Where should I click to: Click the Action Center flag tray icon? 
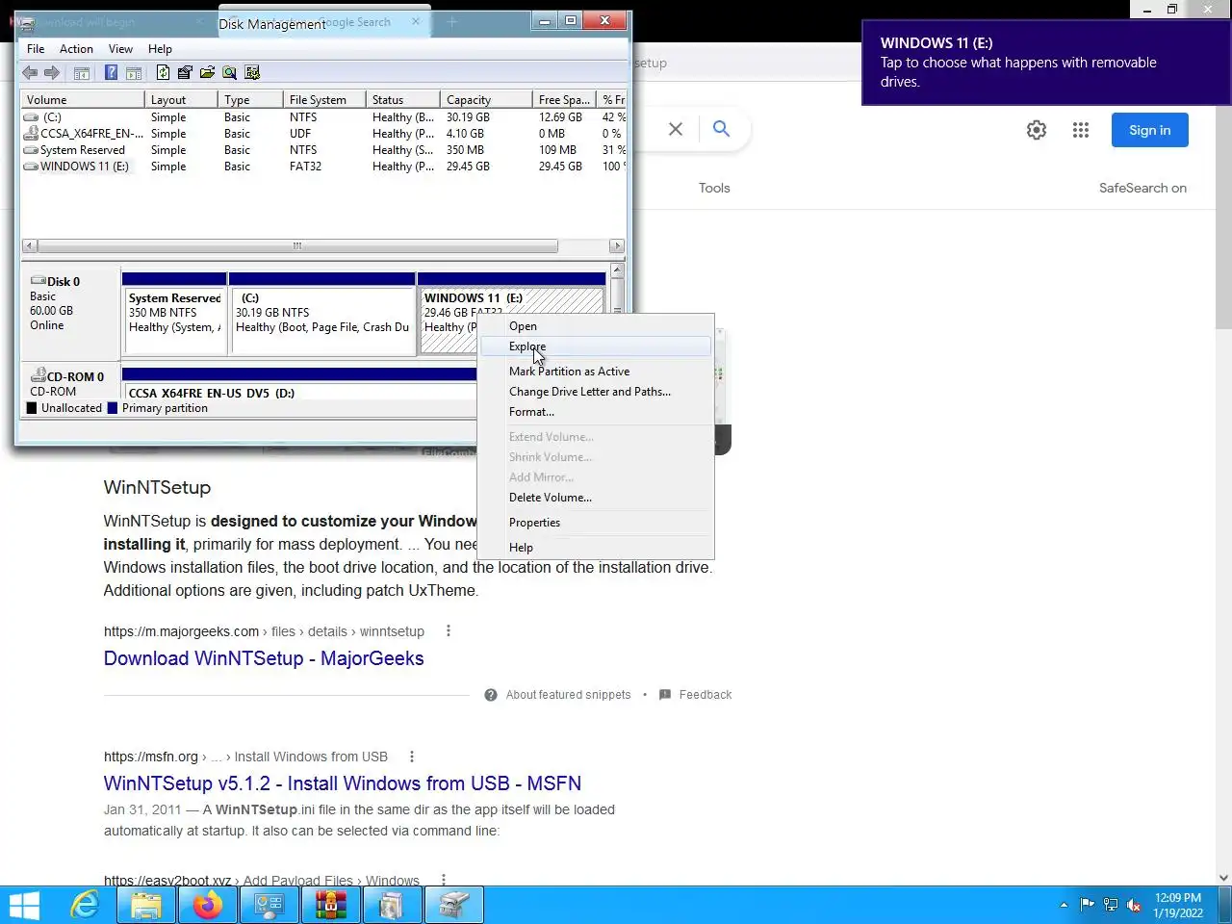(1088, 904)
